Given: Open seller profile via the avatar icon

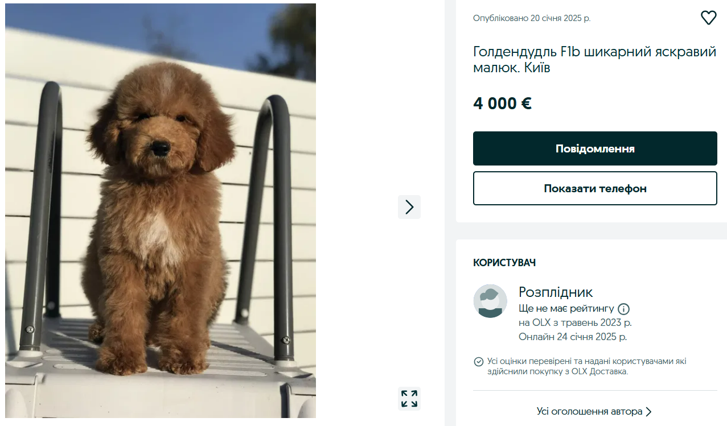Looking at the screenshot, I should (489, 301).
